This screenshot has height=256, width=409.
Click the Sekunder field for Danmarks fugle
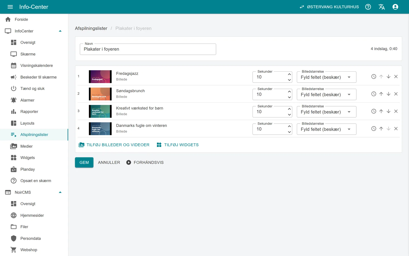pyautogui.click(x=272, y=129)
